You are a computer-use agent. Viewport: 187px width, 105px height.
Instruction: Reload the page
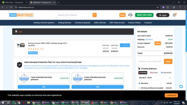(x=11, y=7)
